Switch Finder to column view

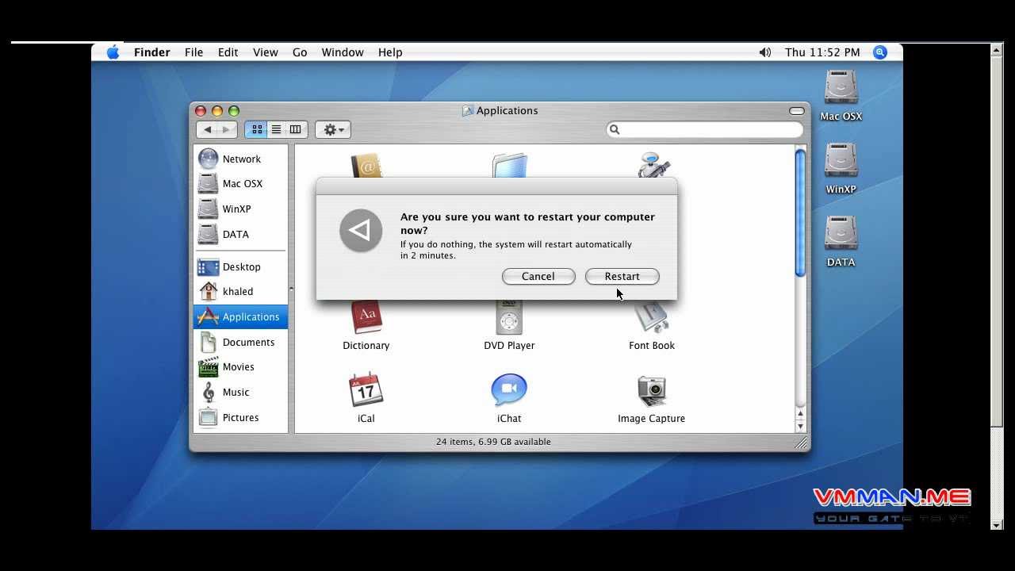click(x=296, y=129)
